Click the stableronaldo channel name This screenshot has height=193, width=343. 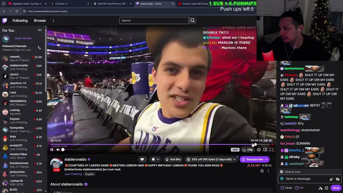(75, 159)
